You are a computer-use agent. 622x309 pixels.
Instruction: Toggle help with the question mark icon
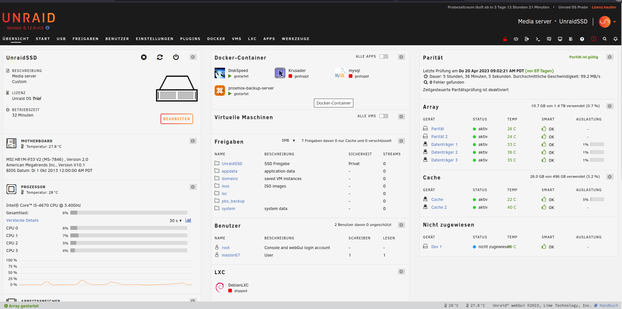coord(582,39)
